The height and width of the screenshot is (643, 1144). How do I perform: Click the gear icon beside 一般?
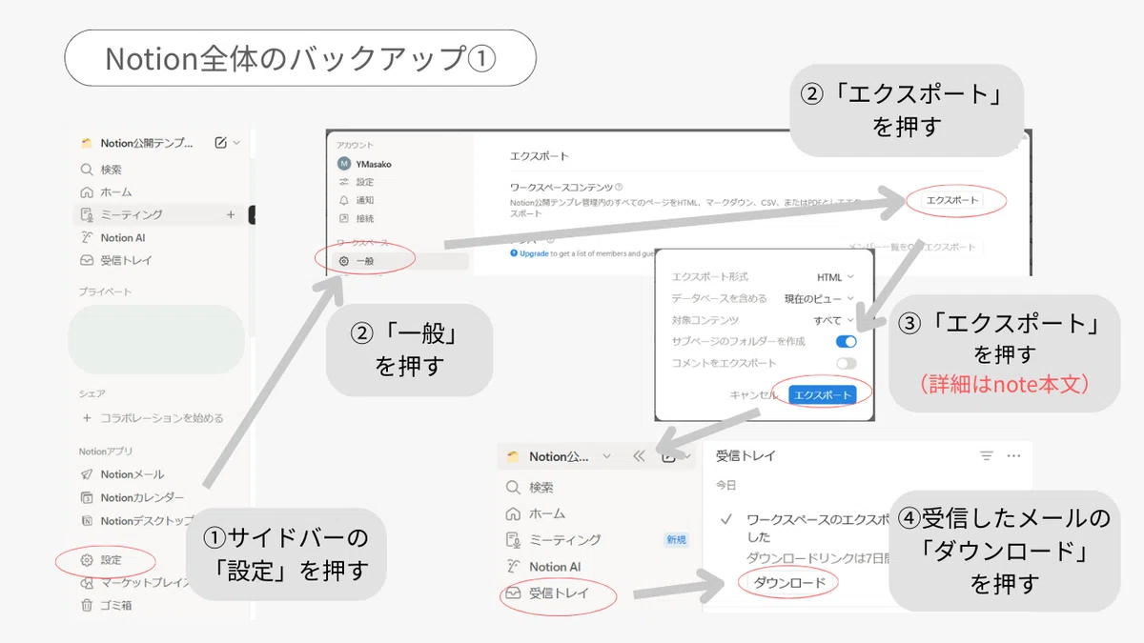click(x=344, y=260)
